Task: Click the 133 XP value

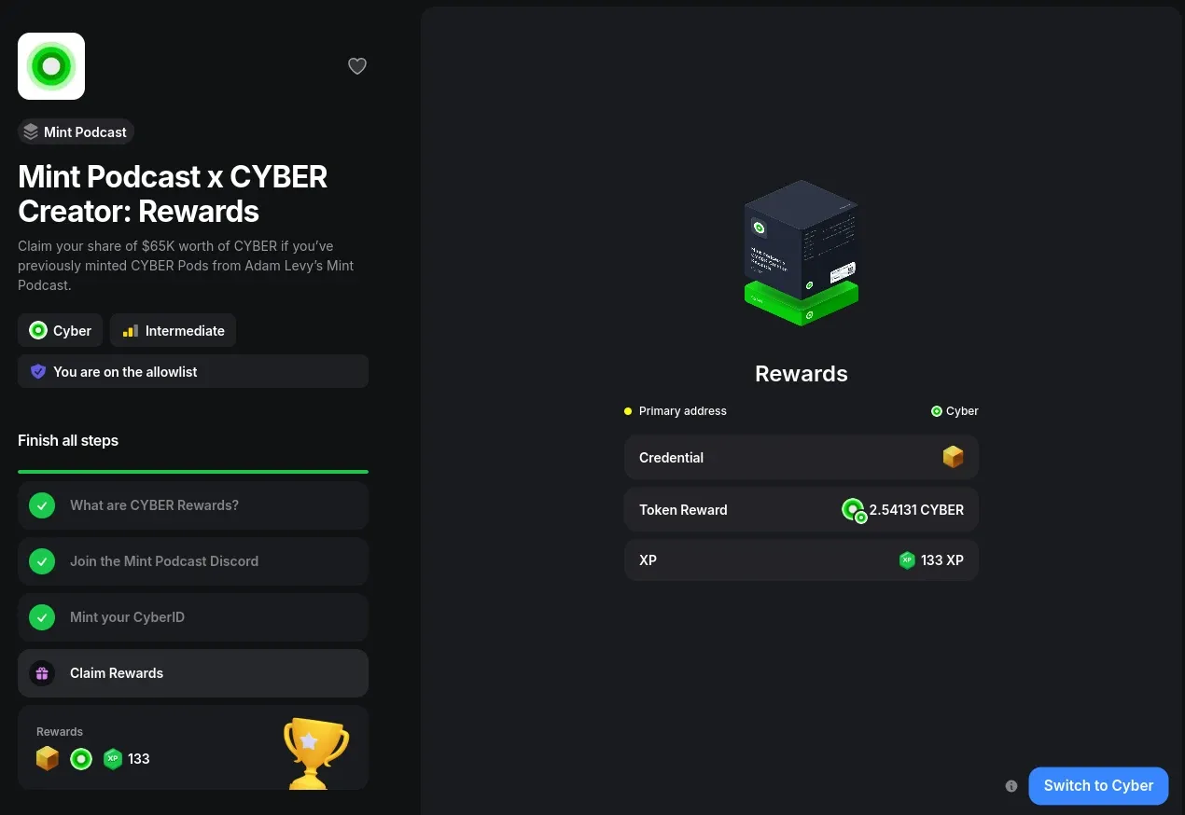Action: (942, 560)
